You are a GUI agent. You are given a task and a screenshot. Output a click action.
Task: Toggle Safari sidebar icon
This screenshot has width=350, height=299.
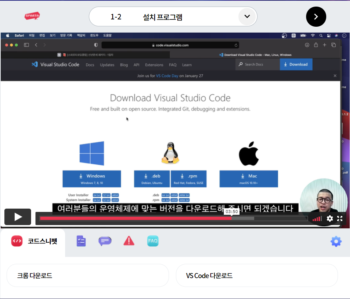(x=26, y=45)
